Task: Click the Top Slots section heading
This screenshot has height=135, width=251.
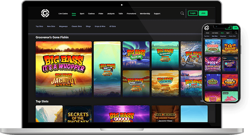Action: [42, 101]
